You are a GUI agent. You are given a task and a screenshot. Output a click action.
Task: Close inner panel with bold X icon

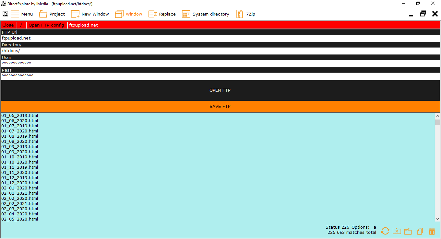coord(435,14)
